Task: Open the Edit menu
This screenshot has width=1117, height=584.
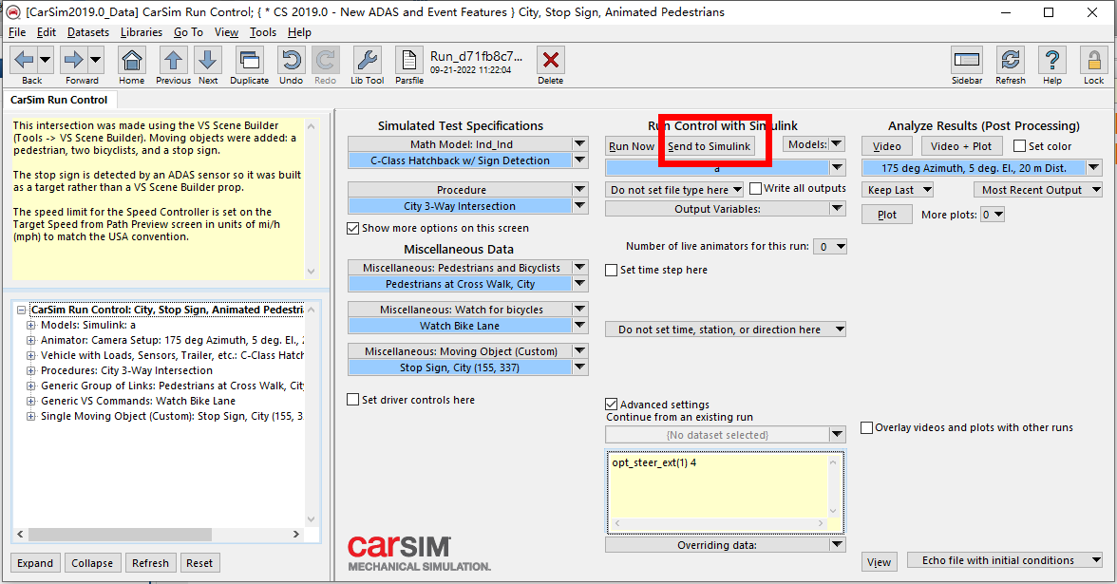Action: click(x=47, y=32)
